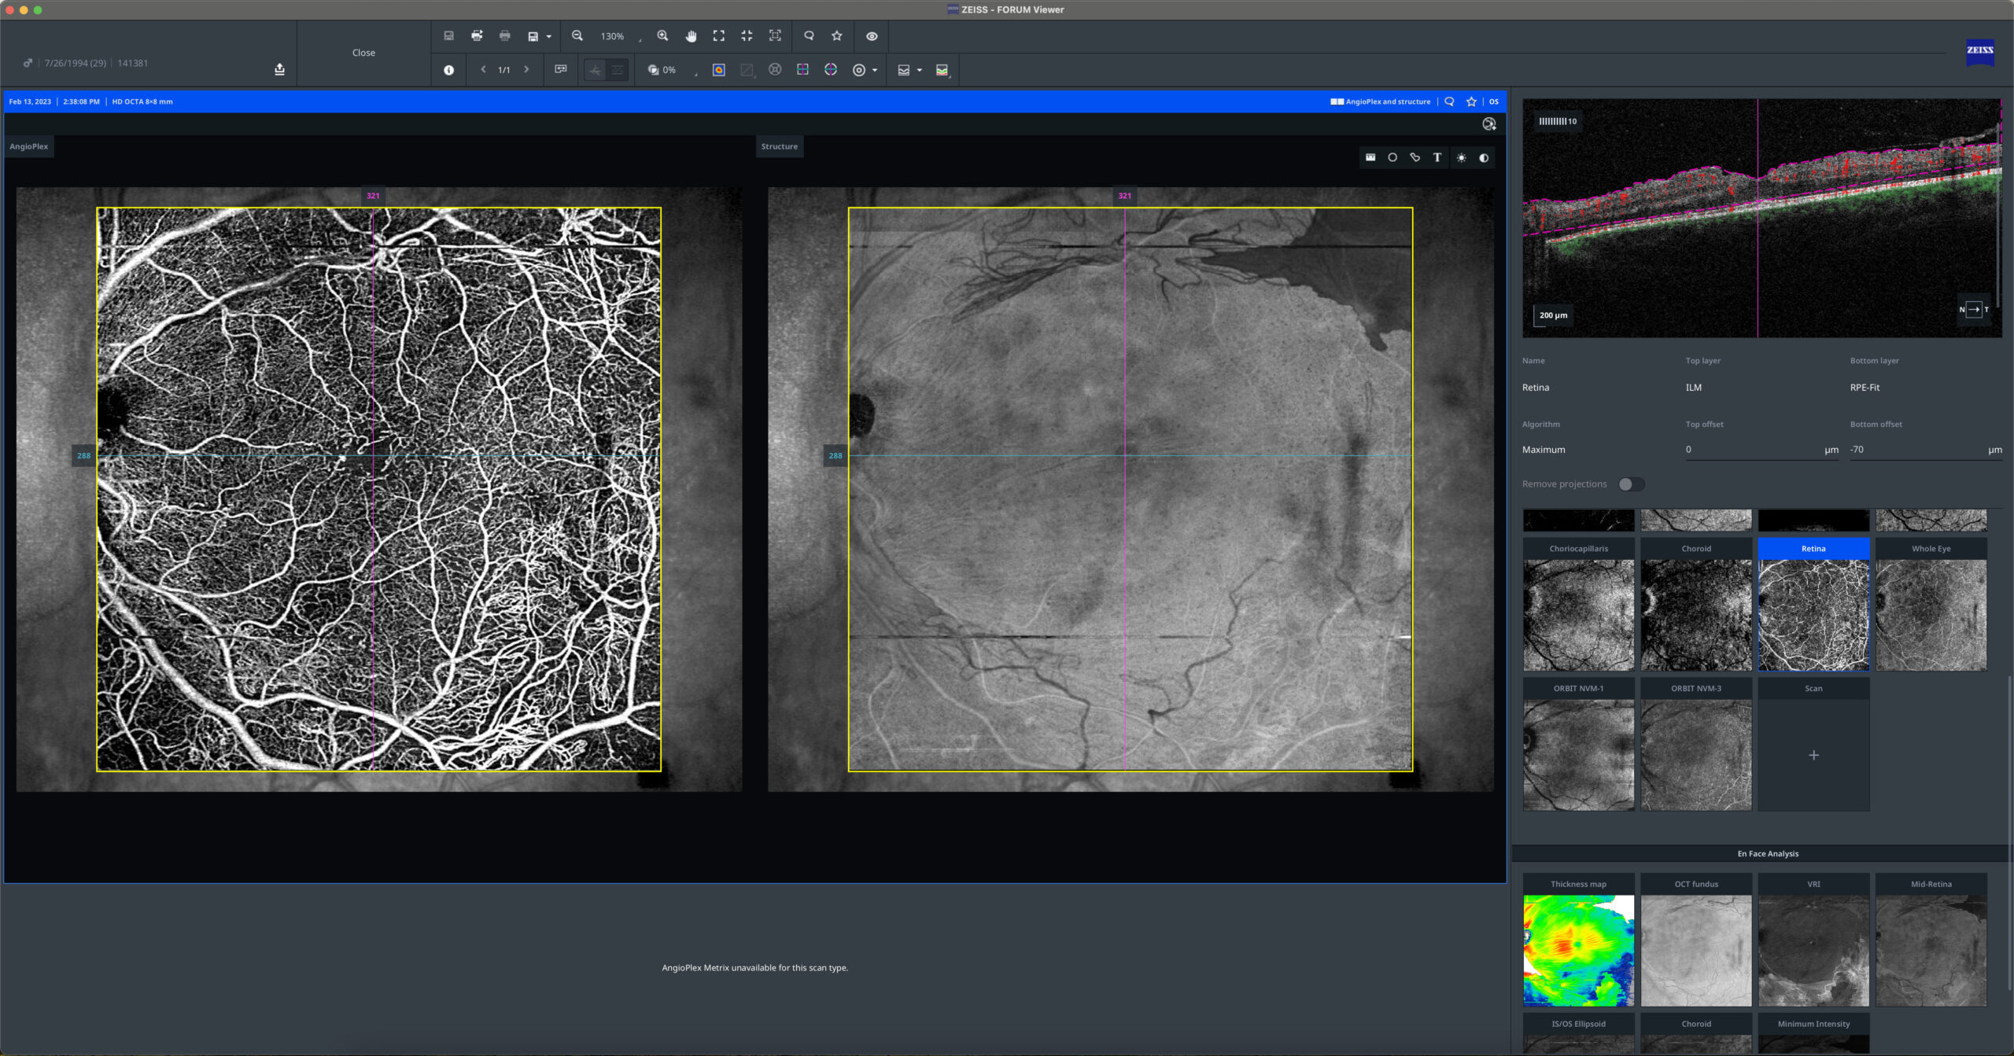Select the ORBIT NVM-3 preset
2014x1056 pixels.
tap(1696, 744)
